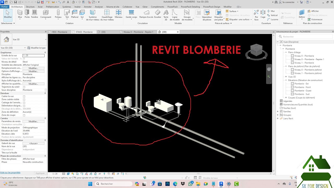Enable Zone de coupe checkbox
Screen dimensions: 334x188
coord(24,115)
